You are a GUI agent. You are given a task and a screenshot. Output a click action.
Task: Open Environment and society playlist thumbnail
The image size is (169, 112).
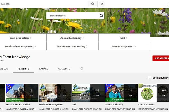(x=22, y=93)
